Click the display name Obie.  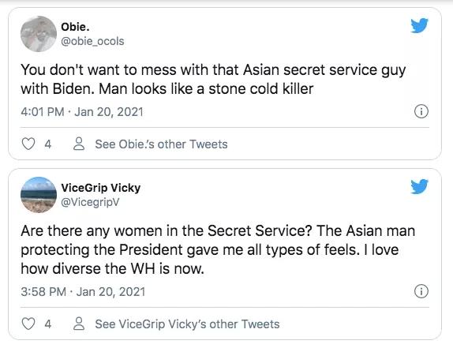75,27
